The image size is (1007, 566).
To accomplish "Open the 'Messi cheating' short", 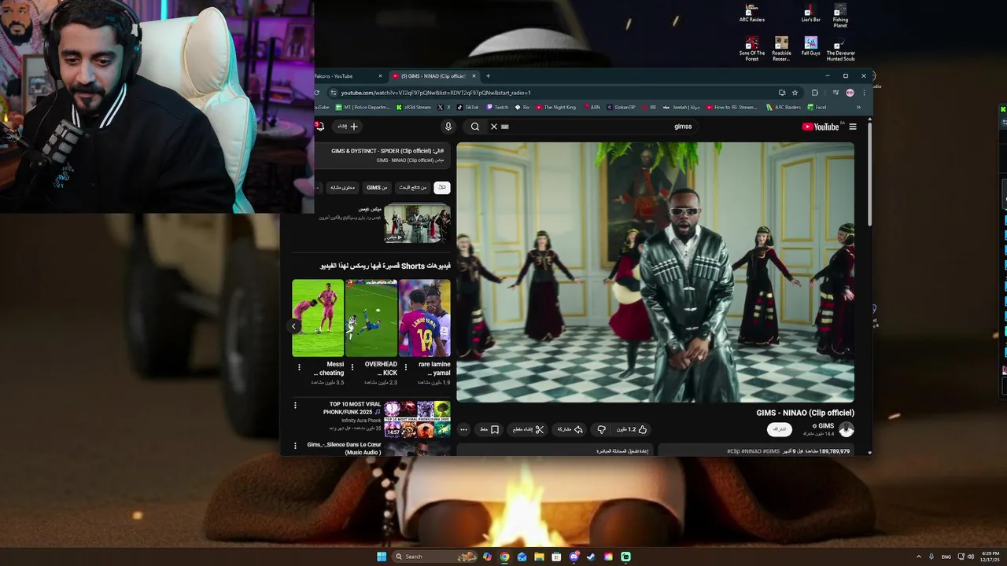I will (x=318, y=318).
